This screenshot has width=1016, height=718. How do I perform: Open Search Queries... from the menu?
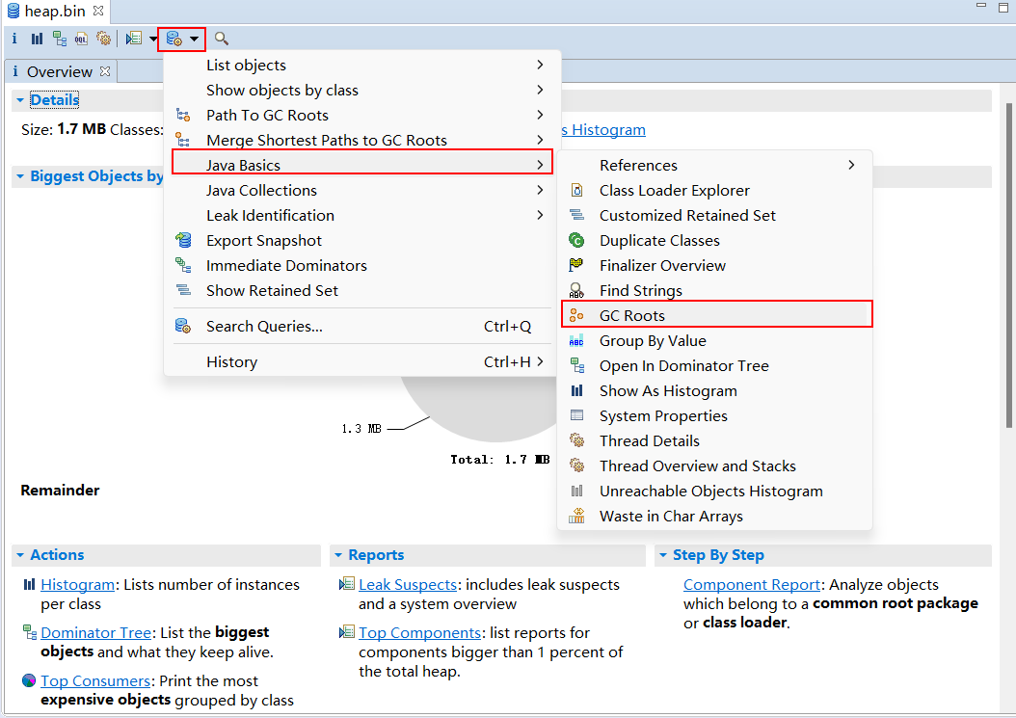(x=362, y=326)
